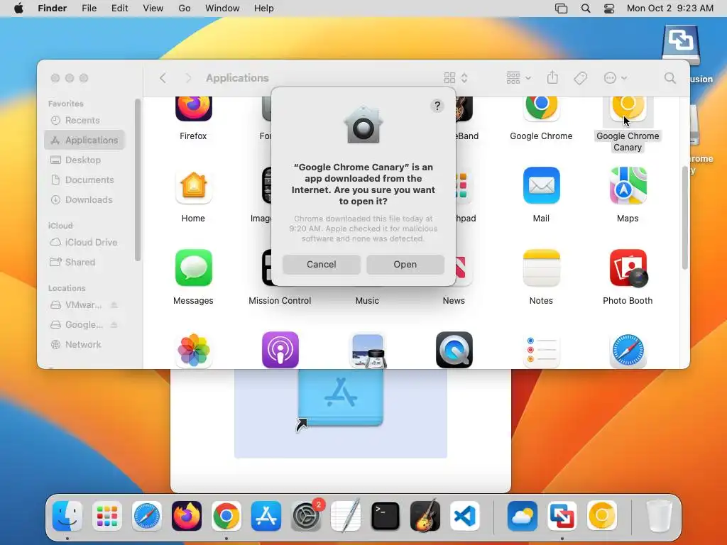Select the Podcasts app icon in Finder
The height and width of the screenshot is (545, 727).
[x=280, y=350]
